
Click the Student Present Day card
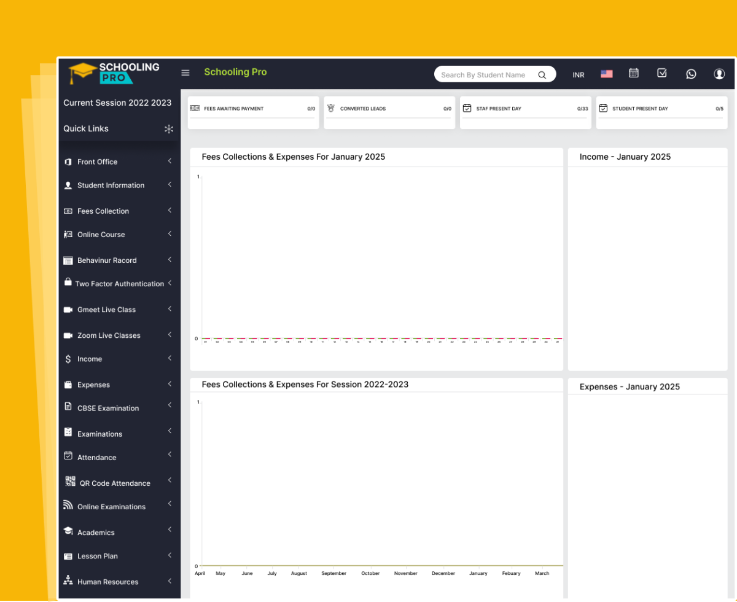click(x=661, y=112)
